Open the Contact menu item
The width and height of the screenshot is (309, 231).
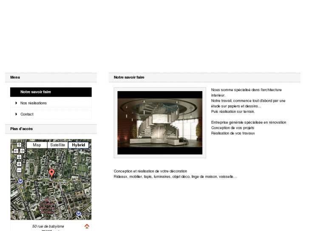click(x=51, y=114)
